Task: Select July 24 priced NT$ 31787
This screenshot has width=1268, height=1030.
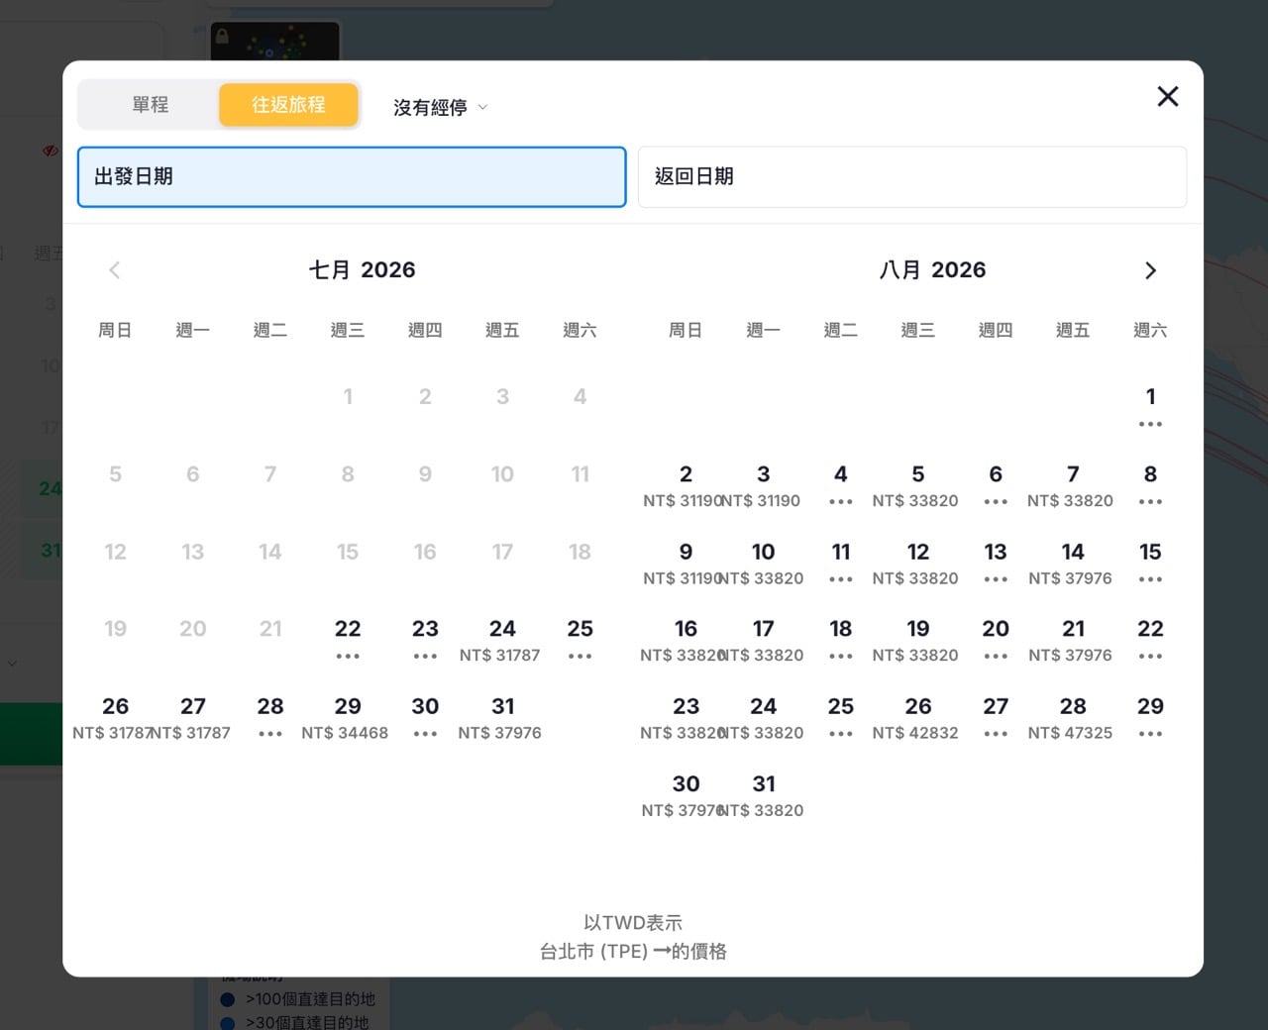Action: [x=502, y=640]
